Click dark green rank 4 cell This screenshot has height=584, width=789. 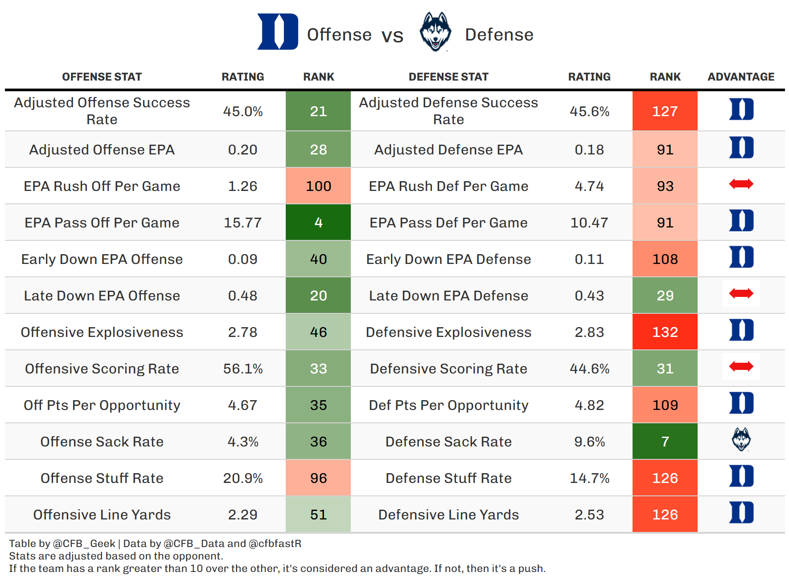point(318,223)
